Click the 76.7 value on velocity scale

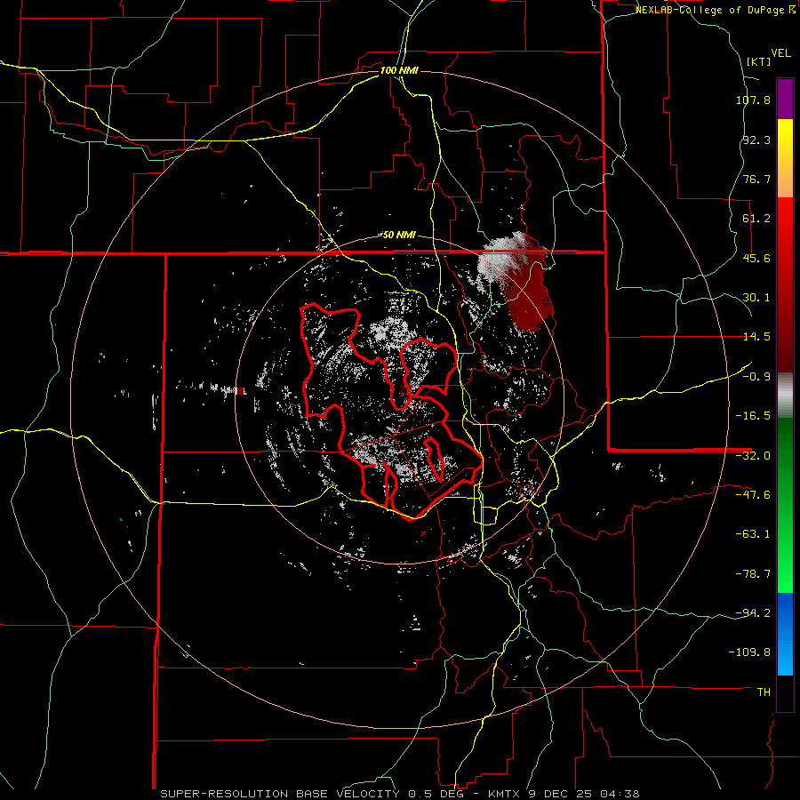[756, 179]
